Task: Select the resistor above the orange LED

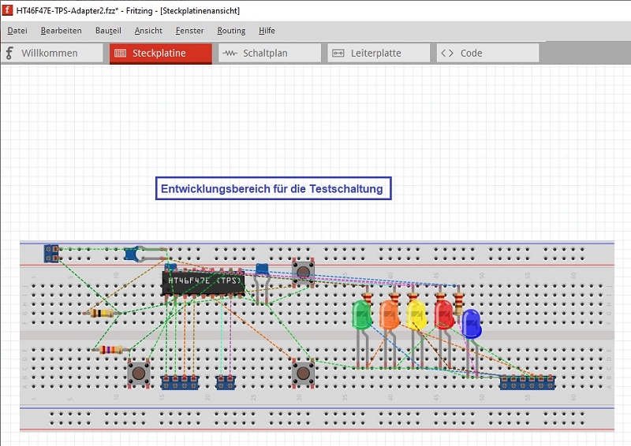Action: point(395,297)
